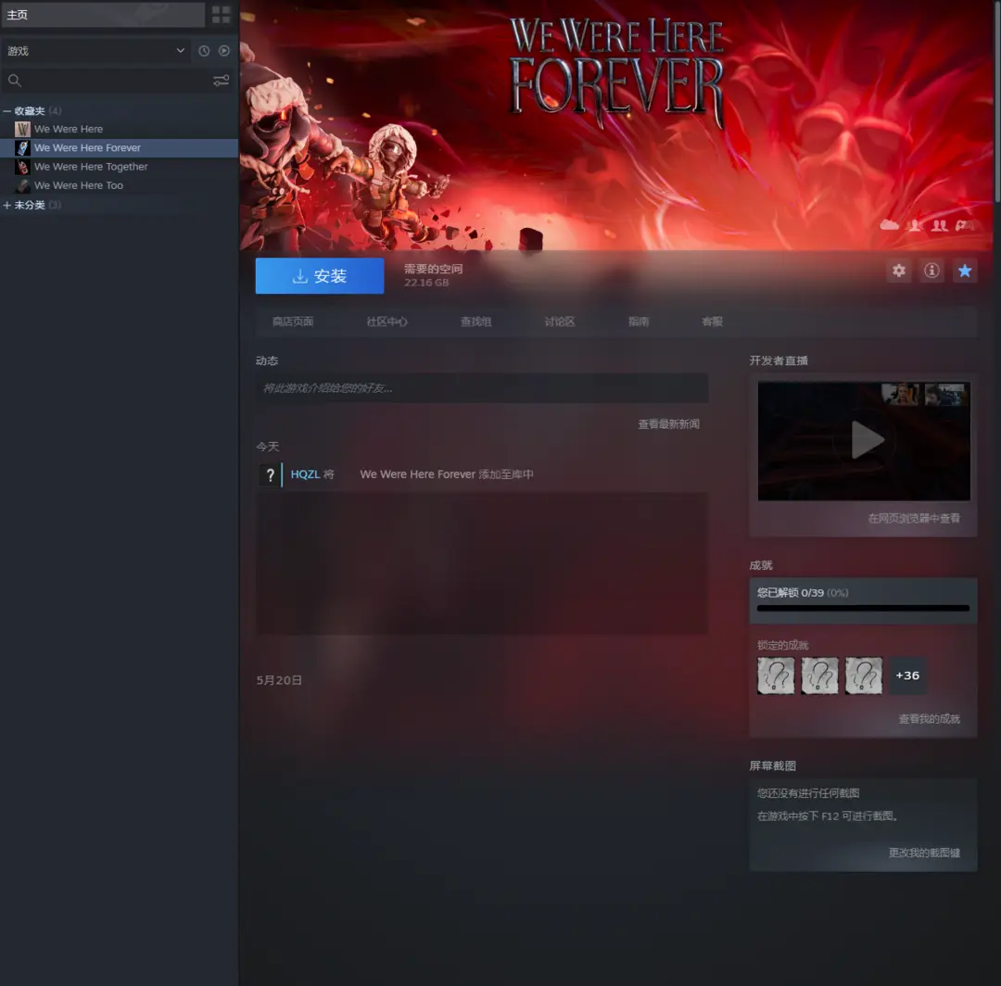
Task: Click 更改我的截图键 link
Action: tap(924, 853)
